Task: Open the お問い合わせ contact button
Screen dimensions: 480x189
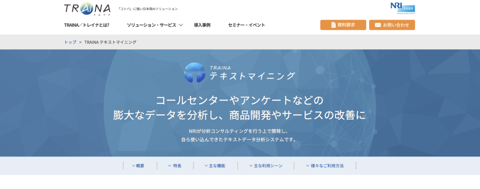Action: point(392,25)
